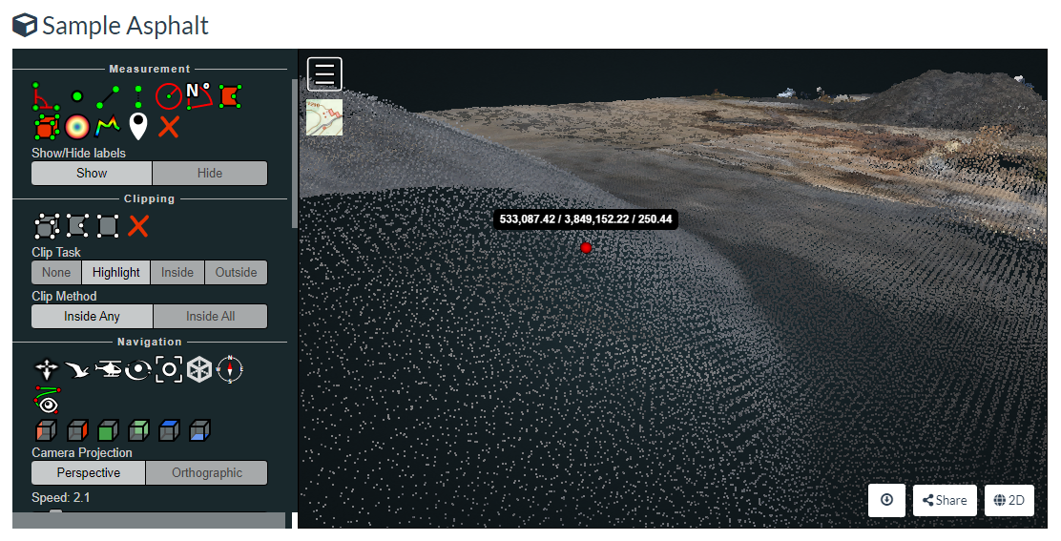Select the box volume measurement tool
Image resolution: width=1061 pixels, height=541 pixels.
pyautogui.click(x=46, y=127)
